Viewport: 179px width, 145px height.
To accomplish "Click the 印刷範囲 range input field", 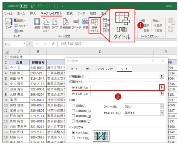I will point(124,76).
